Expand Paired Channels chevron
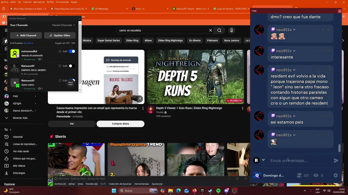This screenshot has height=195, width=348. pyautogui.click(x=74, y=25)
